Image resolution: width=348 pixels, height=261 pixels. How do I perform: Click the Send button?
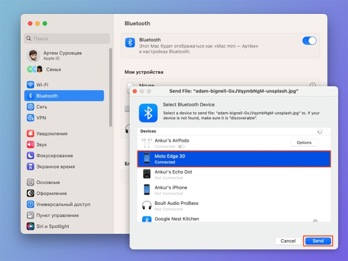click(318, 240)
